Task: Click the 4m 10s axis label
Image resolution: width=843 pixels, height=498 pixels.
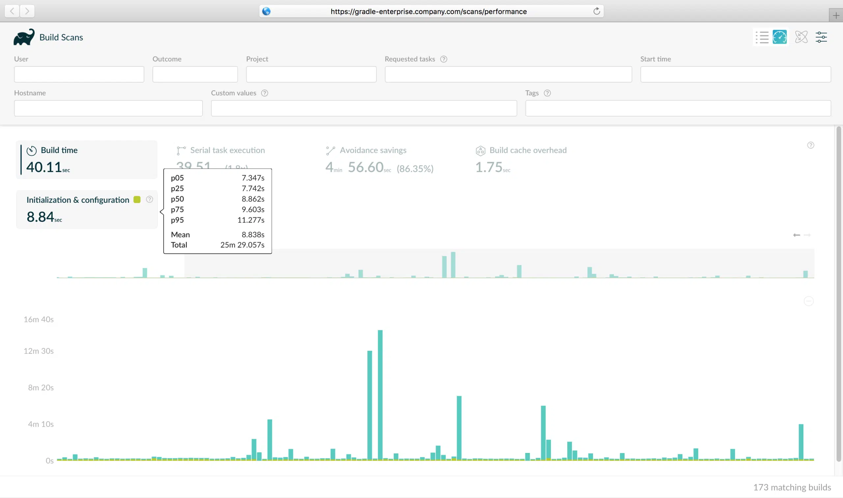Action: point(41,424)
